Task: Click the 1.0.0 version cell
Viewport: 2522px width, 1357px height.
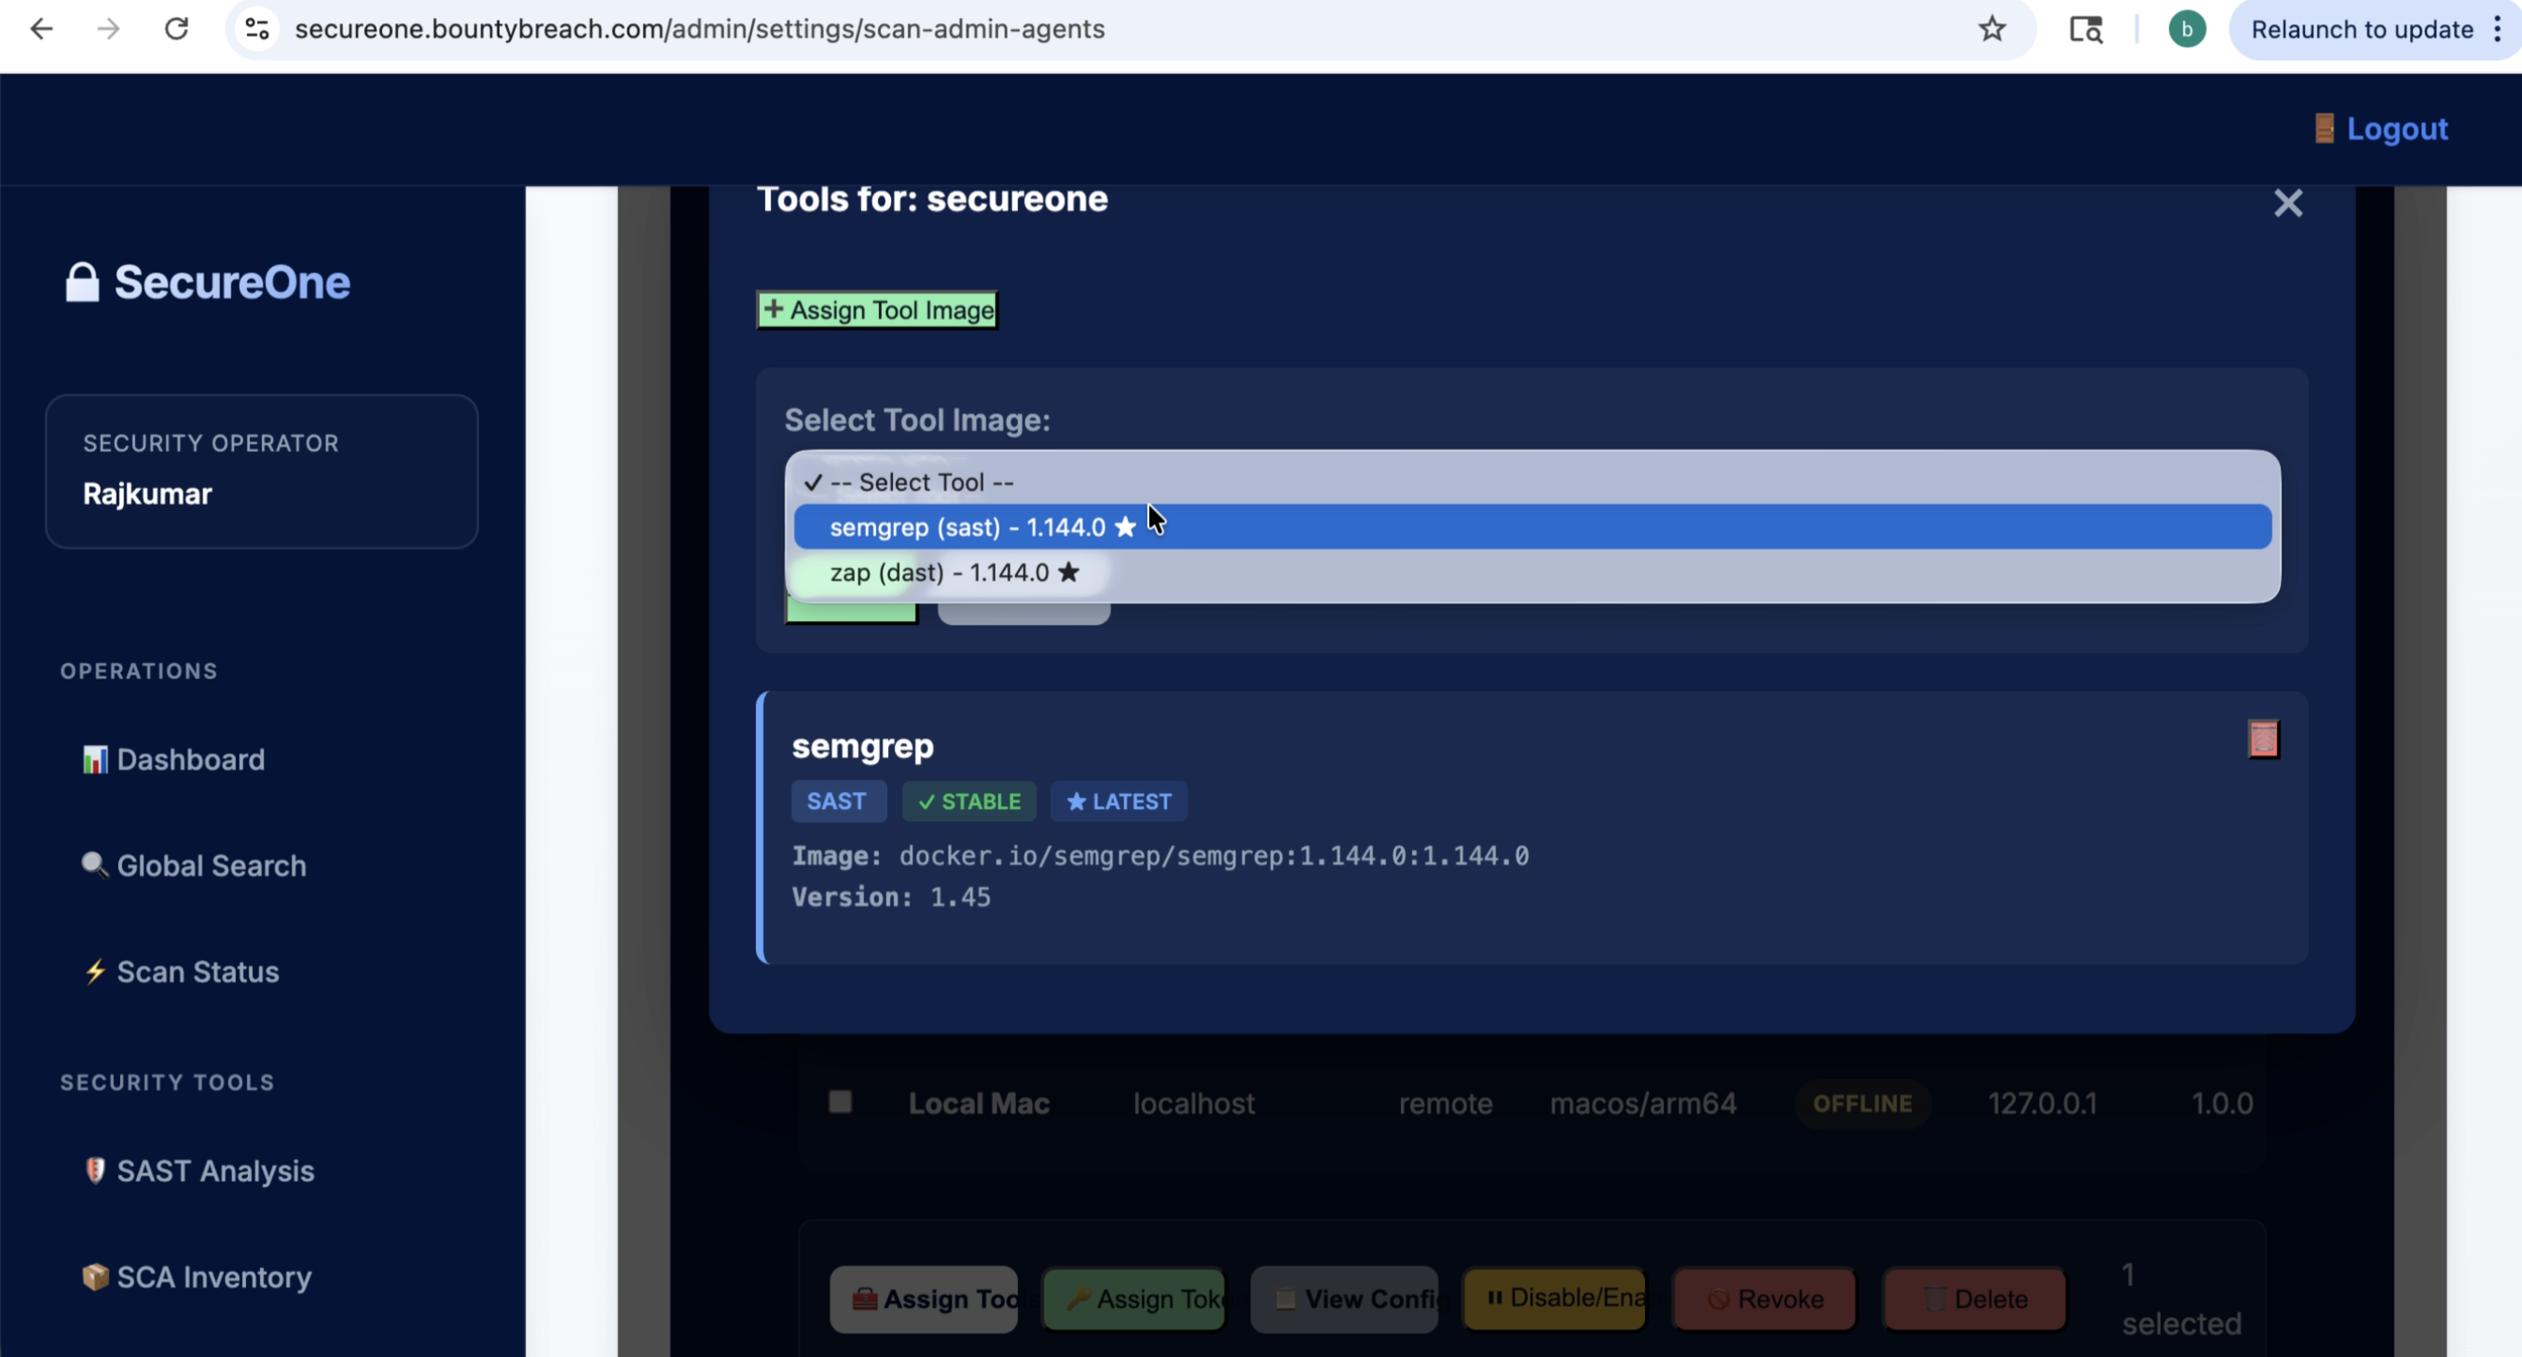Action: coord(2222,1104)
